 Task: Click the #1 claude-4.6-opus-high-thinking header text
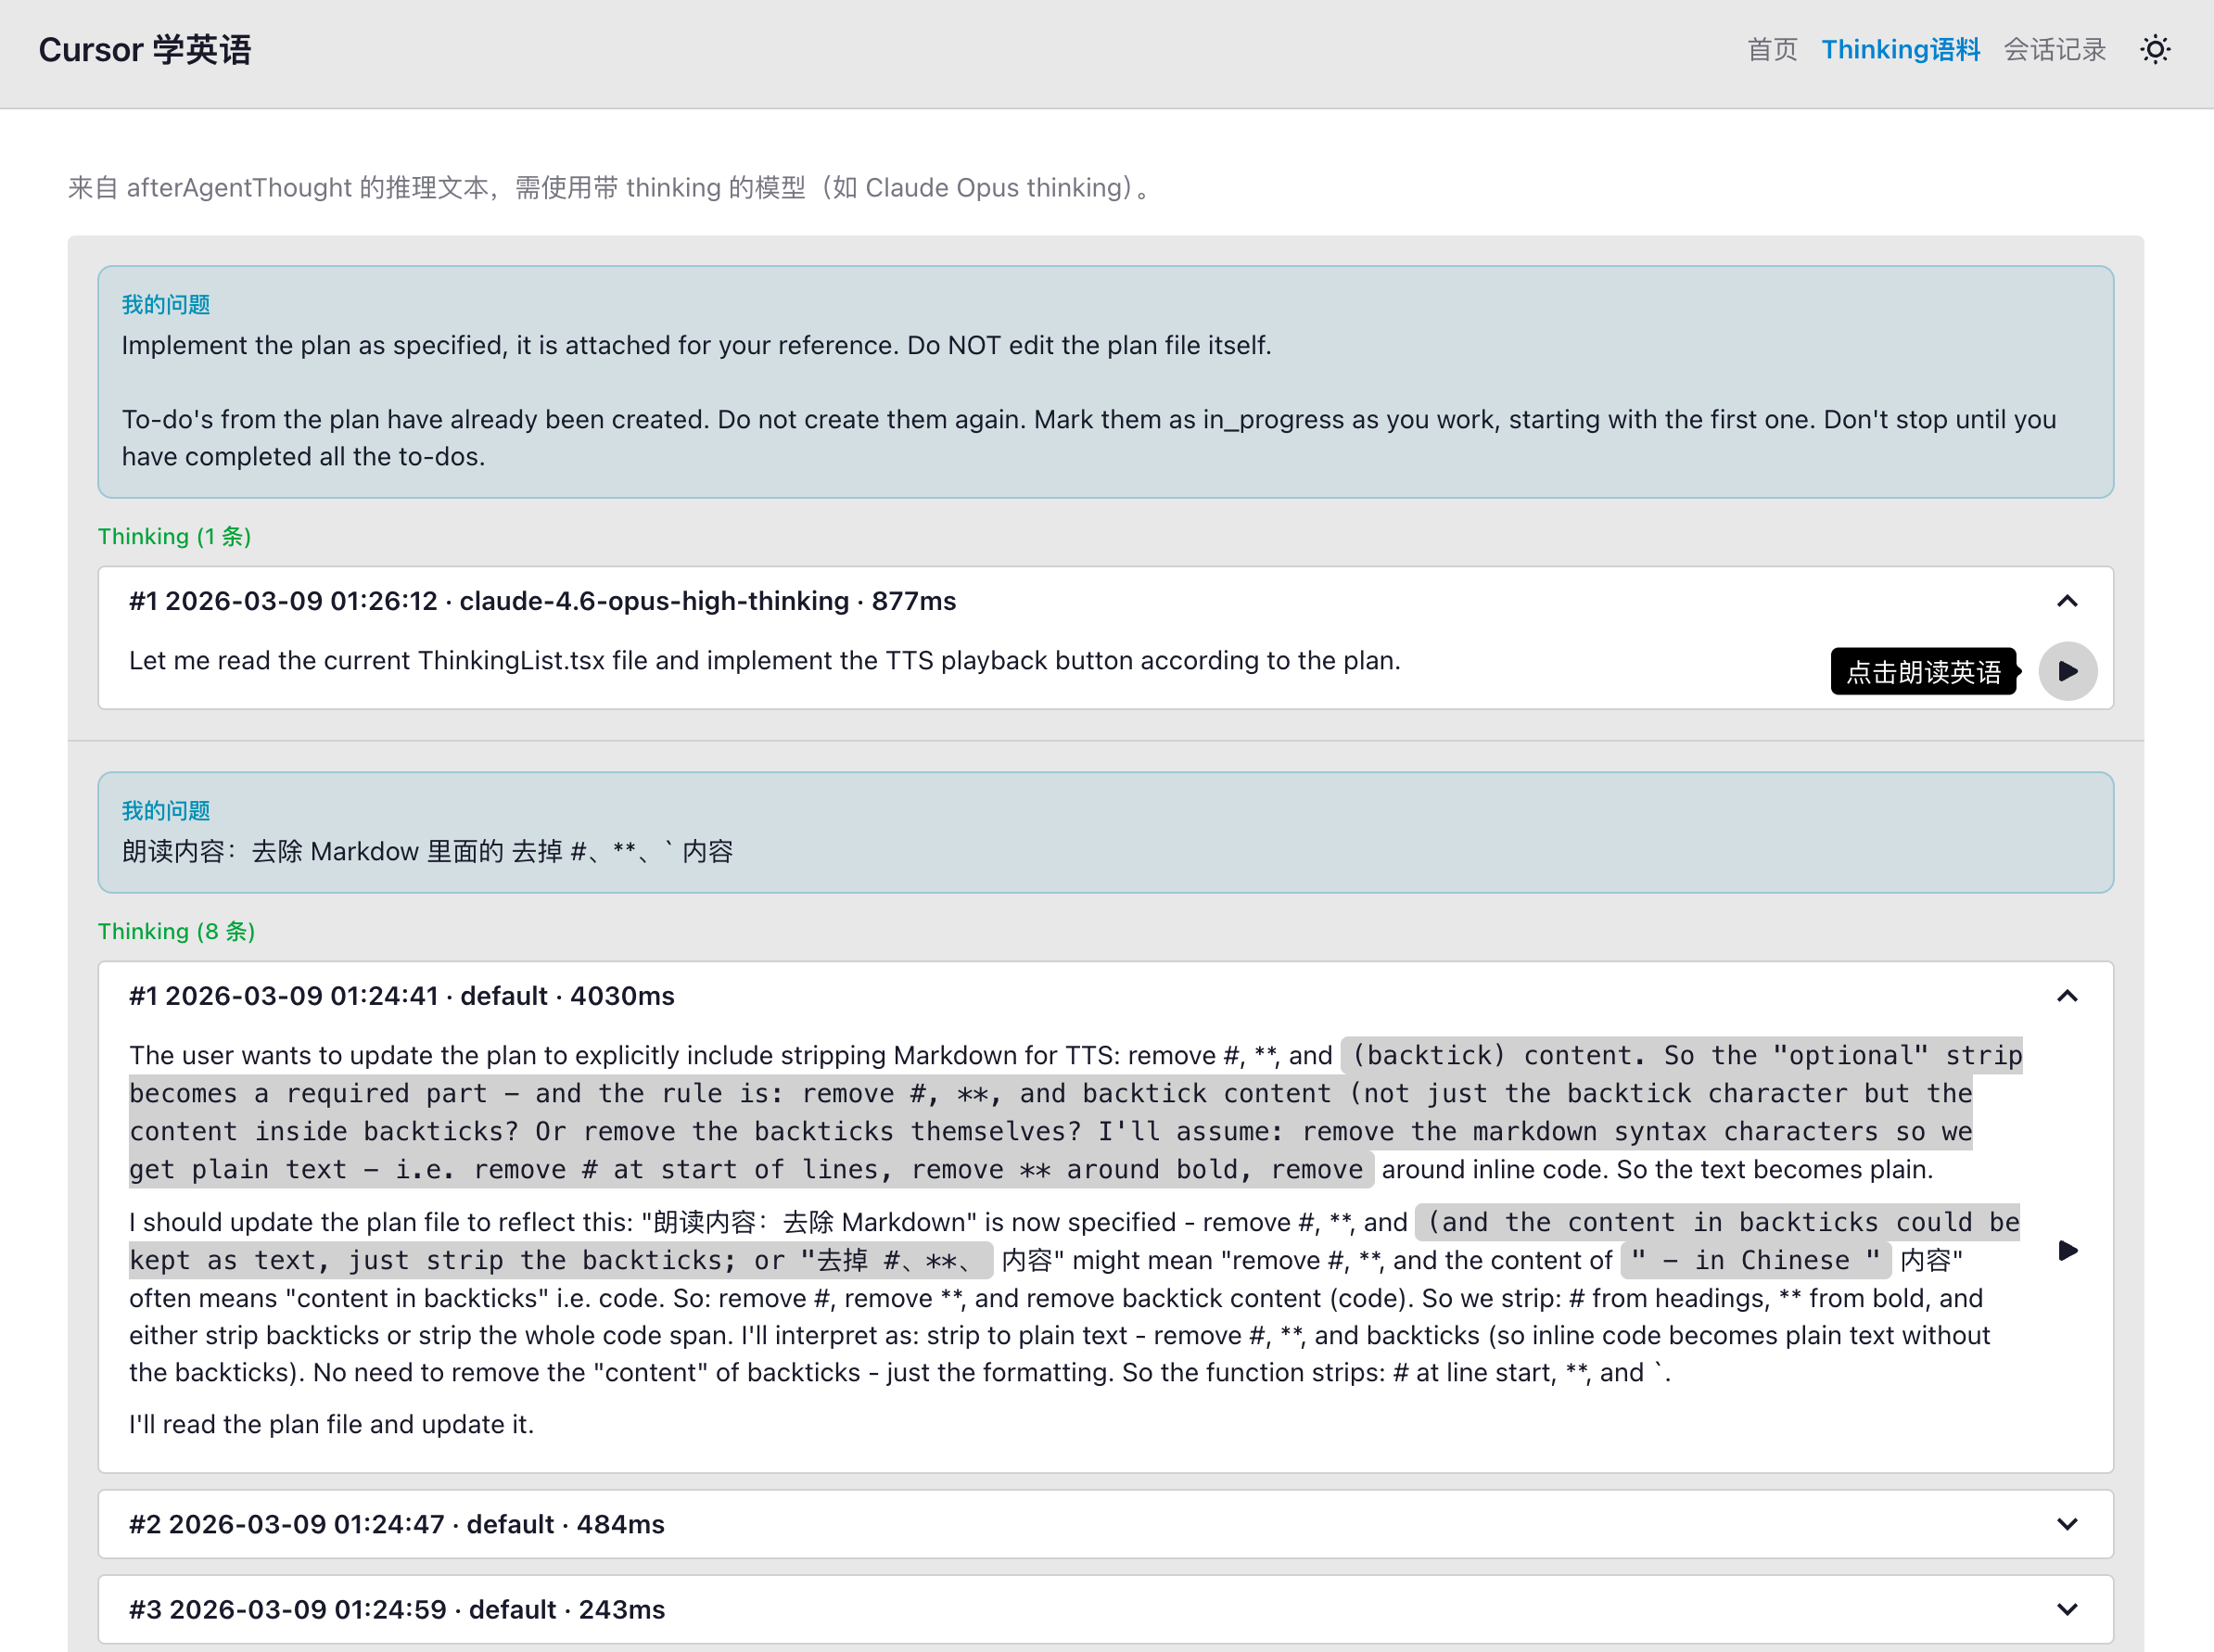coord(542,601)
